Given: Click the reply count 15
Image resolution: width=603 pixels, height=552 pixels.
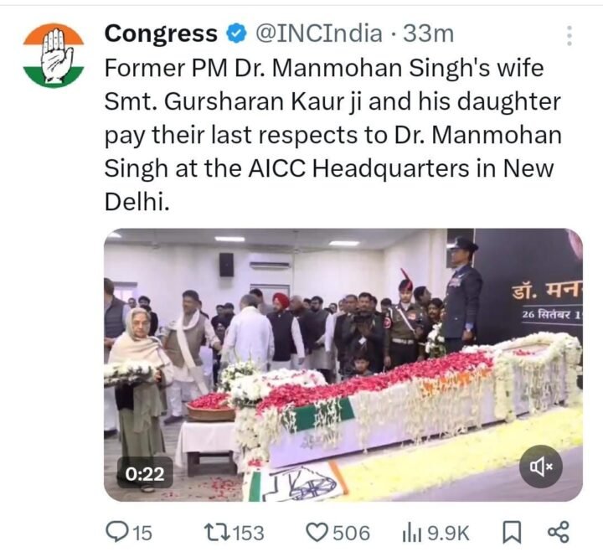Looking at the screenshot, I should point(142,532).
